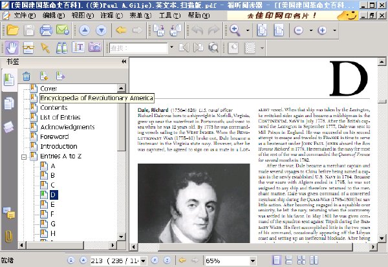Open the Introduction bookmark
Viewport: 388px width, 267px height.
click(x=59, y=146)
